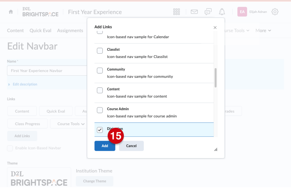Check the Course Admin checkbox

(100, 110)
